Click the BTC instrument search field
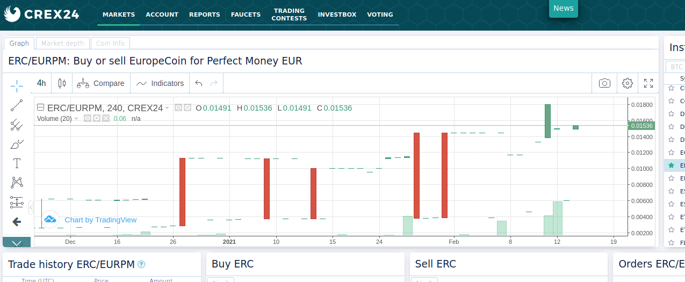 point(676,67)
